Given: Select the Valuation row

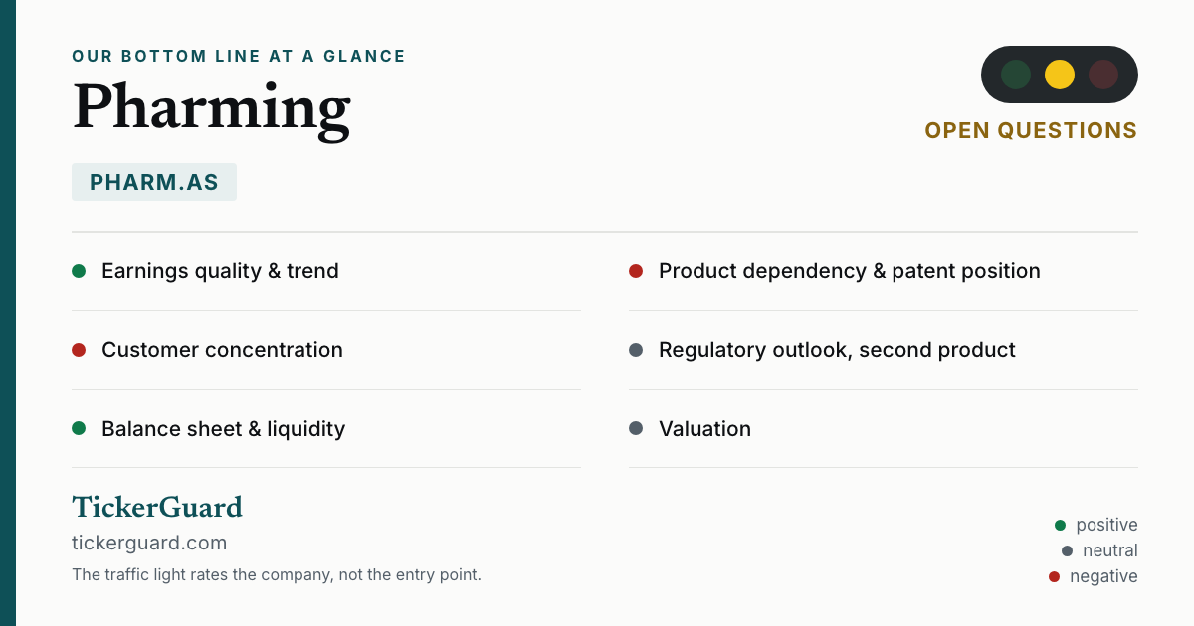Looking at the screenshot, I should [884, 429].
